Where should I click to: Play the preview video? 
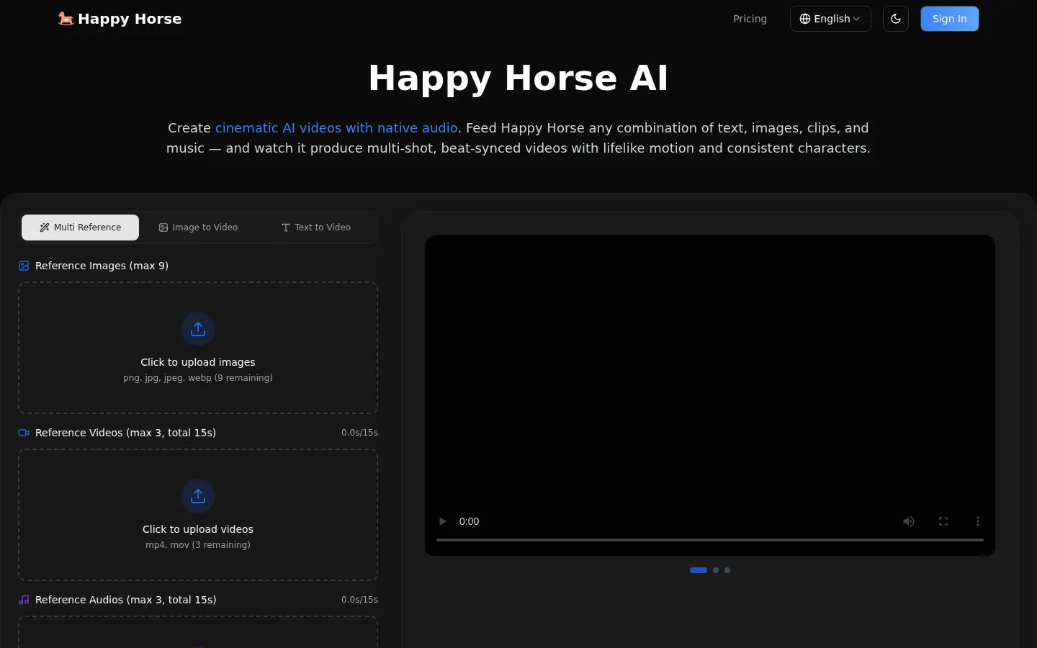coord(442,521)
